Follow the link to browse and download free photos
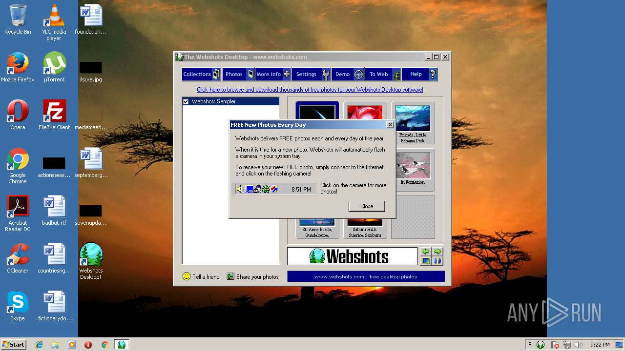This screenshot has height=351, width=625. click(x=310, y=90)
